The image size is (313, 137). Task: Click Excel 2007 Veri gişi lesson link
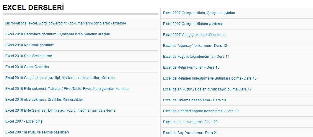point(194,35)
